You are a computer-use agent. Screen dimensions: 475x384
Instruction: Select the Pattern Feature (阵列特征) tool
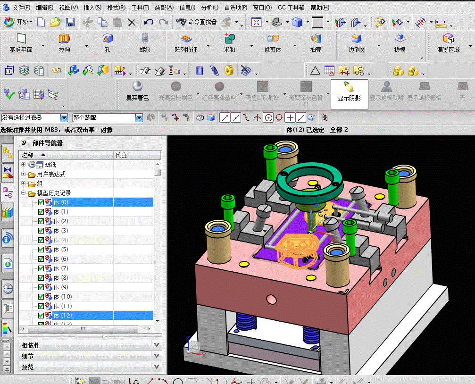(186, 43)
